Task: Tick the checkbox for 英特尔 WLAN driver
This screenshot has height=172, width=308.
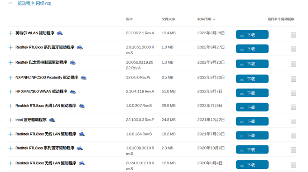Action: (293, 35)
